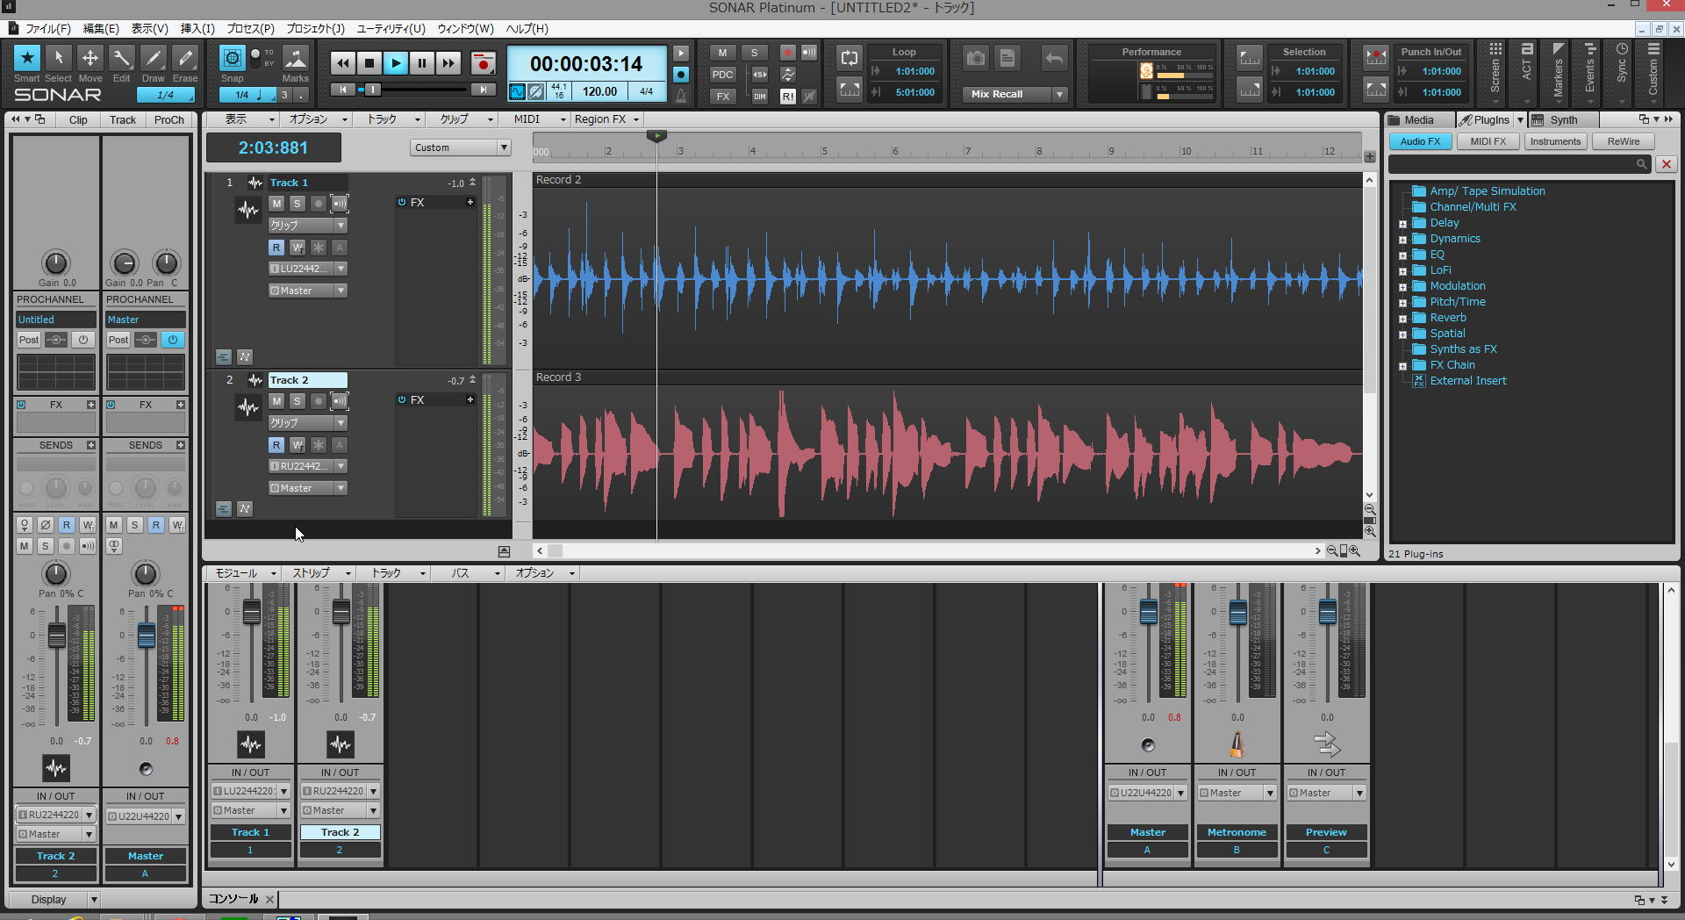This screenshot has height=920, width=1685.
Task: Solo Track 1 in track view
Action: click(298, 204)
